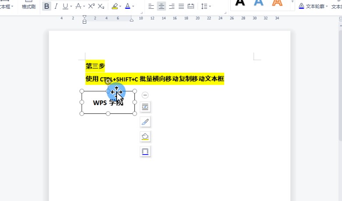Click line spacing icon
This screenshot has width=342, height=201.
pyautogui.click(x=204, y=6)
